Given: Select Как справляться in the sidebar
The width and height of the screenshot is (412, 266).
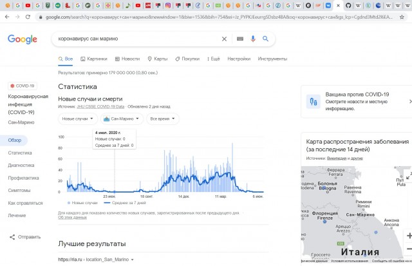Looking at the screenshot, I should point(25,203).
